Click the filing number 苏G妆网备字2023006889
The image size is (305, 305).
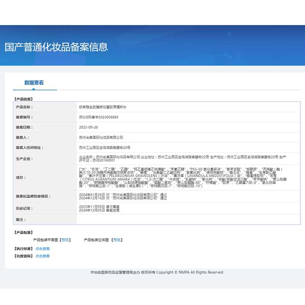point(98,117)
